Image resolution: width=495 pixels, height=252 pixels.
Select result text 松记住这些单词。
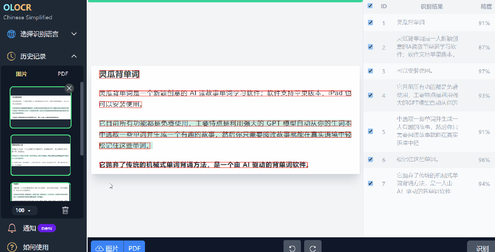(417, 159)
